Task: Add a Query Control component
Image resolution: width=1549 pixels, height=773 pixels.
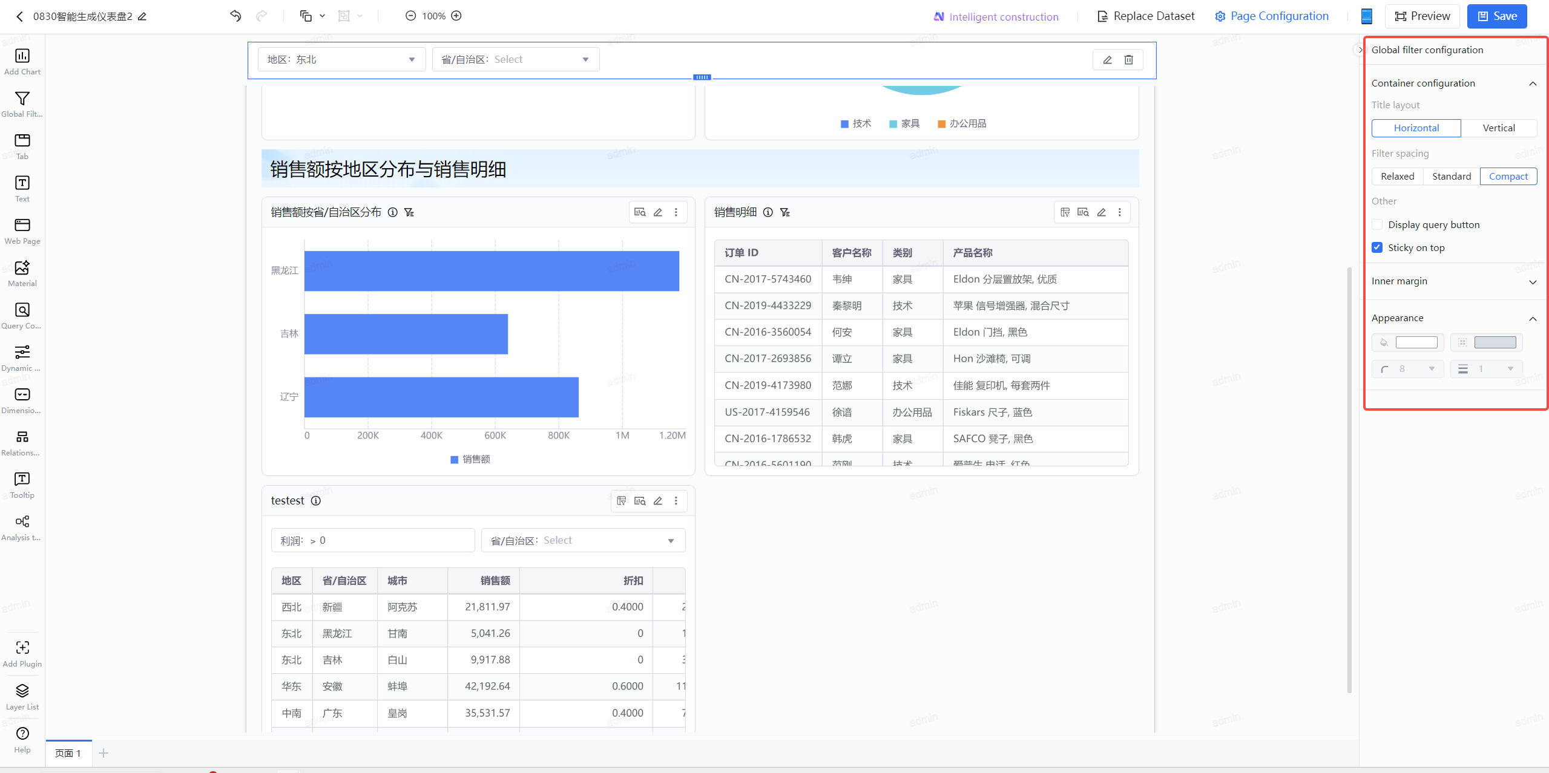Action: click(22, 316)
